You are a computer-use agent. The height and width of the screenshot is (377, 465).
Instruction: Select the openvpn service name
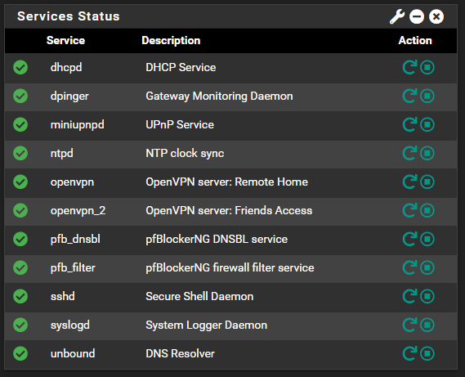coord(72,182)
